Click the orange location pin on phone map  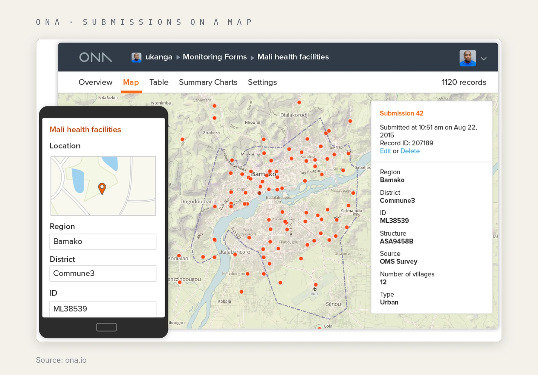102,188
